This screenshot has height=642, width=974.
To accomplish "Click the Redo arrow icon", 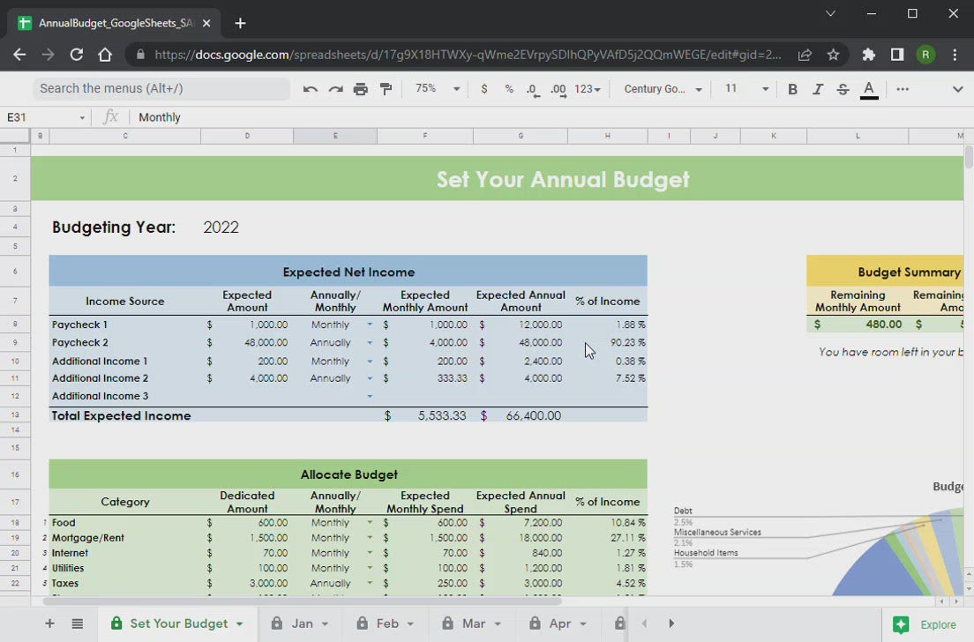I will [x=335, y=89].
